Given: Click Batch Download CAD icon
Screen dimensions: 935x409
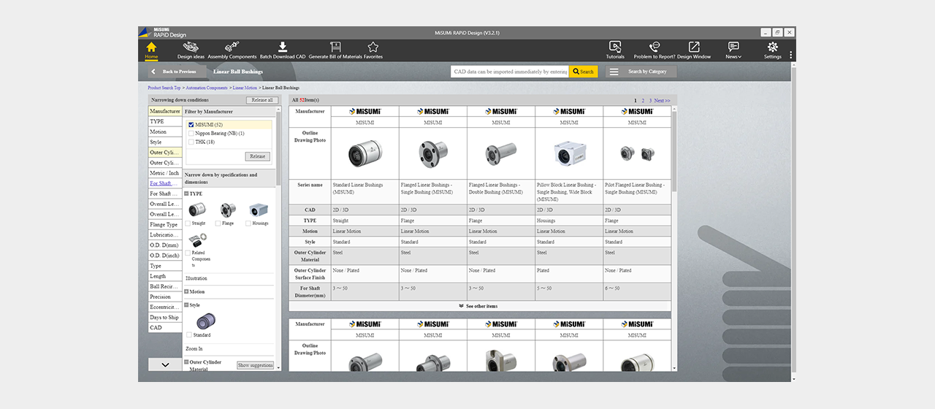Looking at the screenshot, I should [x=283, y=47].
